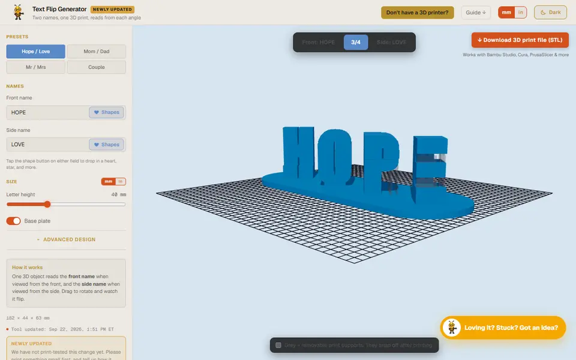Select the 3/4 view tab
The image size is (576, 360).
356,42
